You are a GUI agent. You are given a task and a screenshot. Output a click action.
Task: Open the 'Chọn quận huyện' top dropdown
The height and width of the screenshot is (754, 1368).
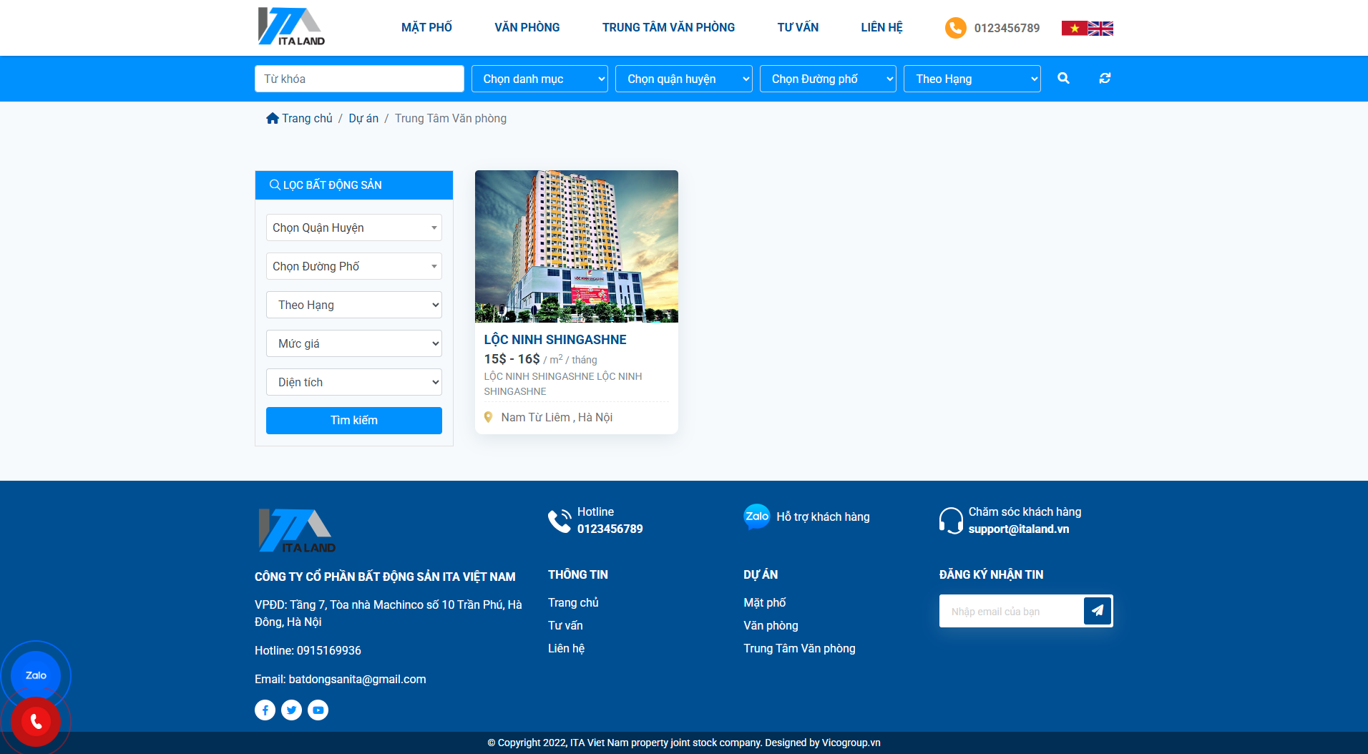point(683,79)
